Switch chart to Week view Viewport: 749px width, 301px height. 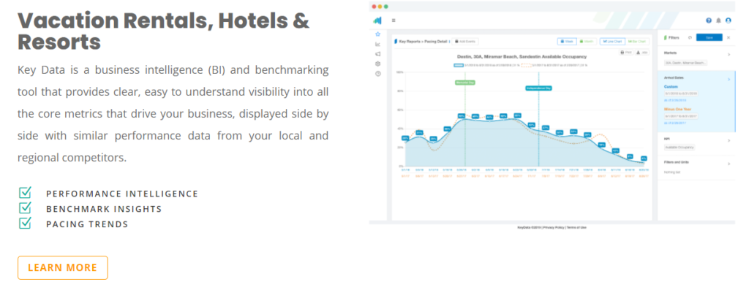click(567, 42)
